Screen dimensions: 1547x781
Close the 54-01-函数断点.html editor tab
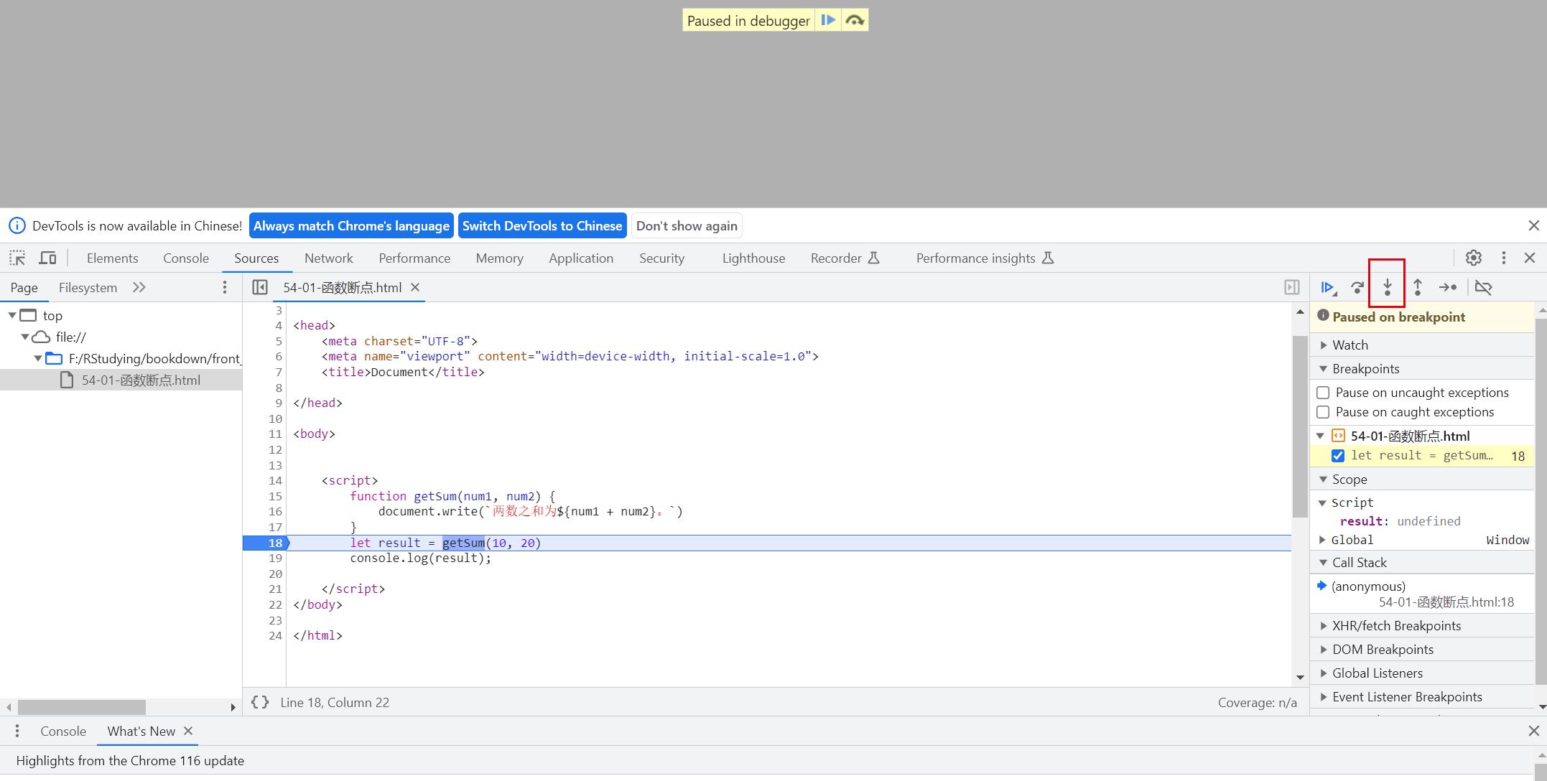point(415,287)
